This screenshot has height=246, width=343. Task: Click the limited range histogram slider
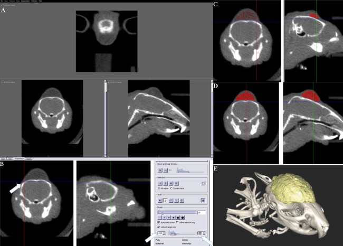(182, 233)
